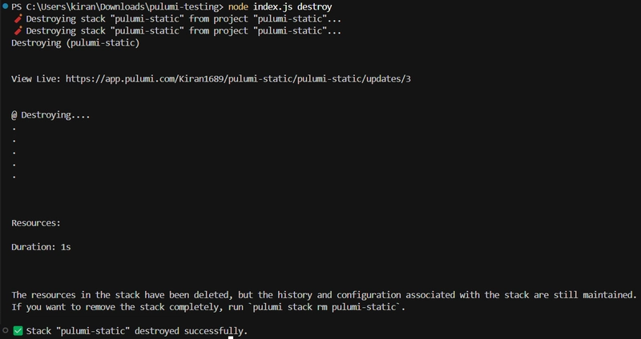Click the "Duration: 1s" line
Image resolution: width=641 pixels, height=339 pixels.
tap(41, 247)
